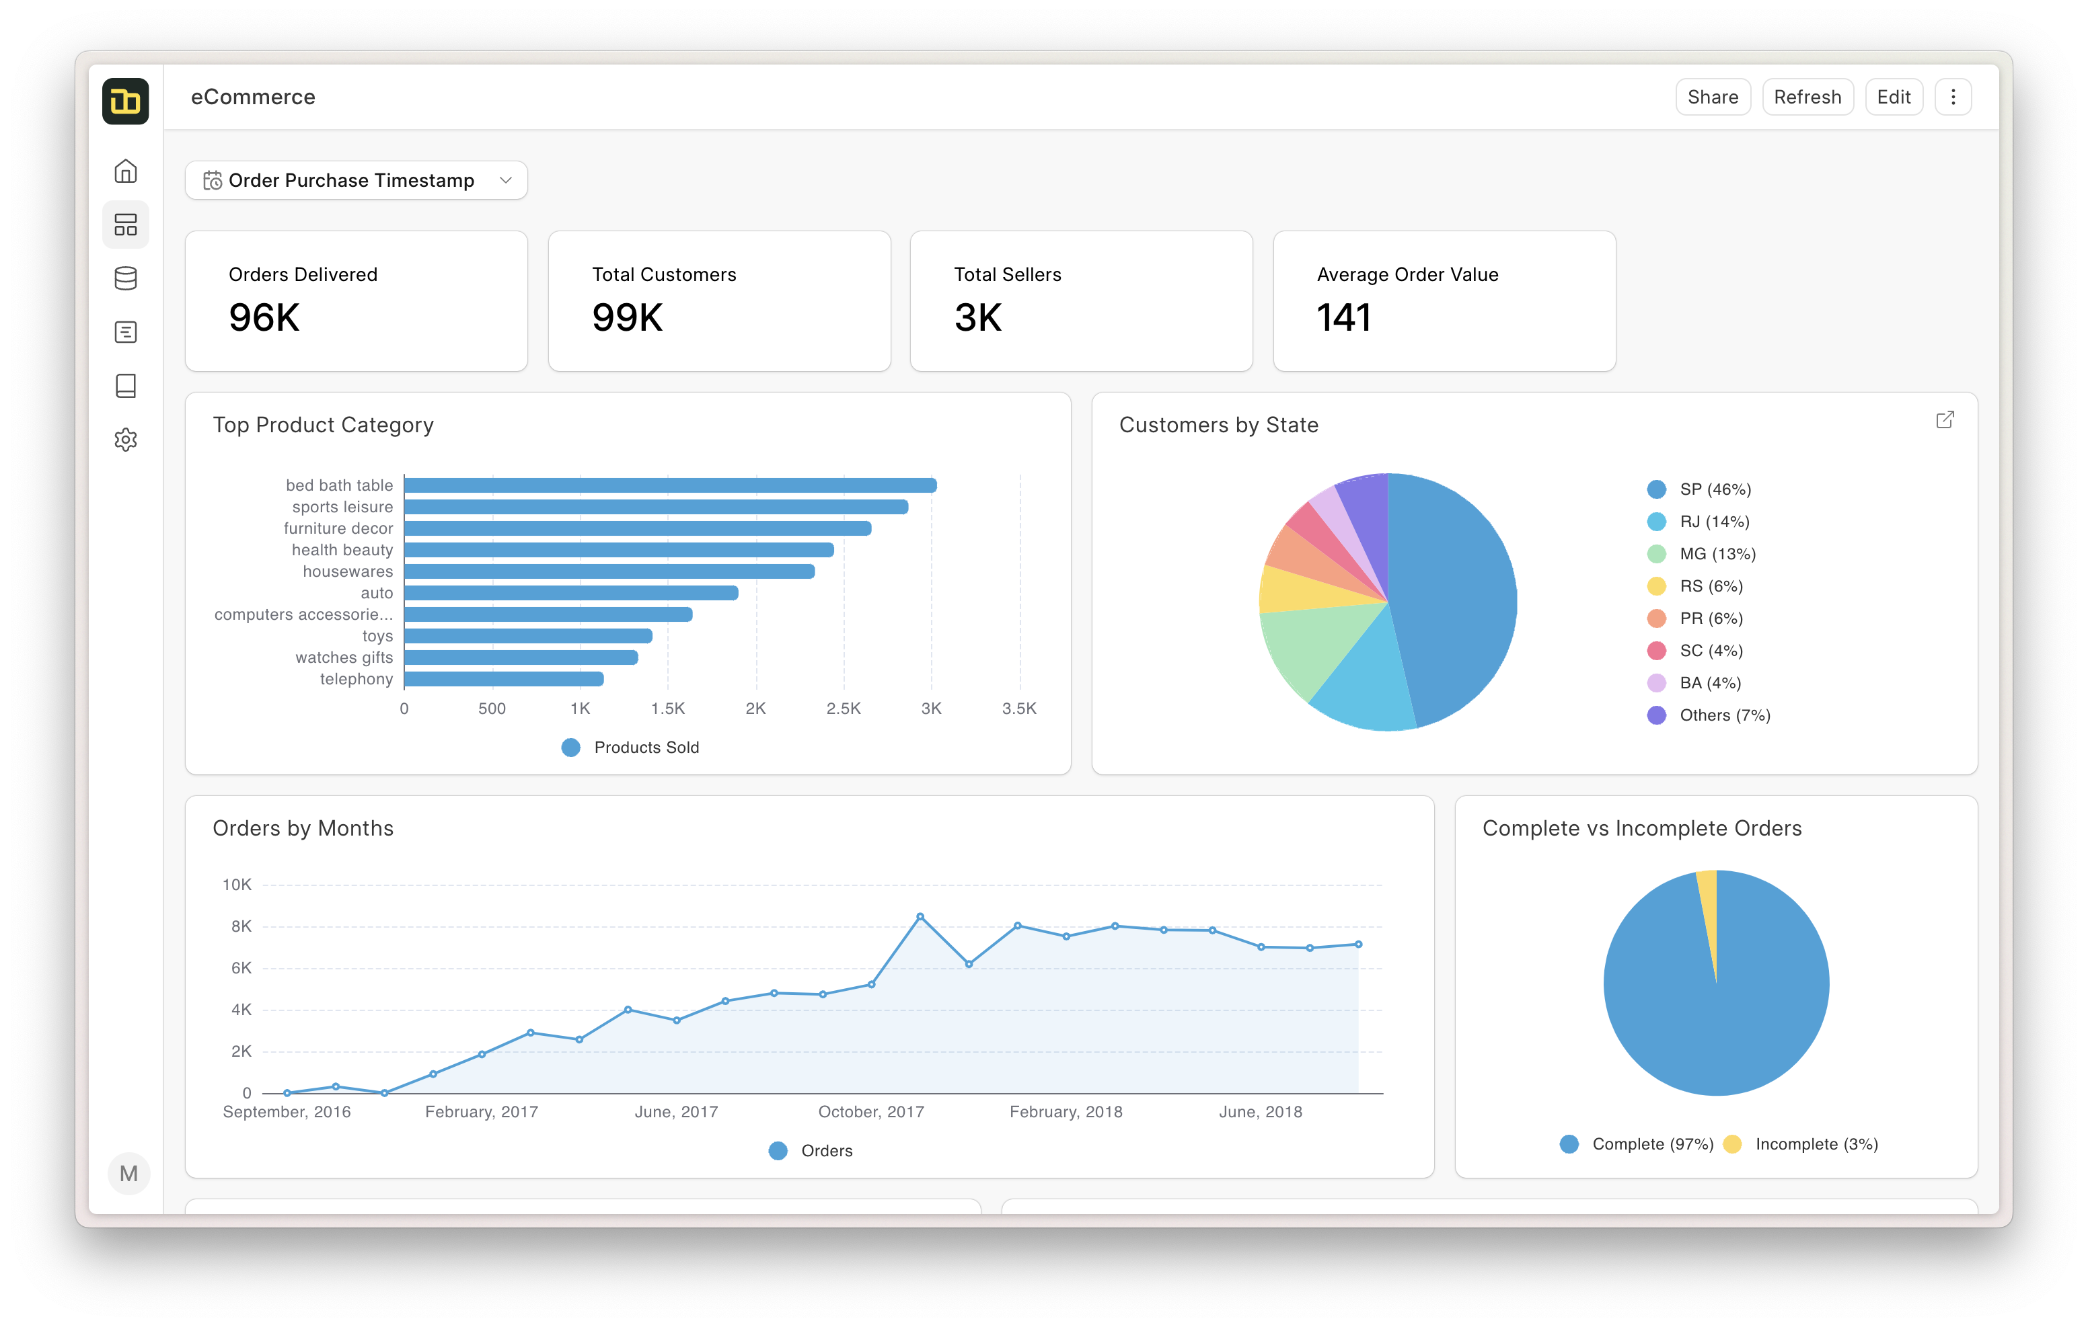Screen dimensions: 2088x1327
Task: Open the three-dot more options menu
Action: click(x=1953, y=97)
